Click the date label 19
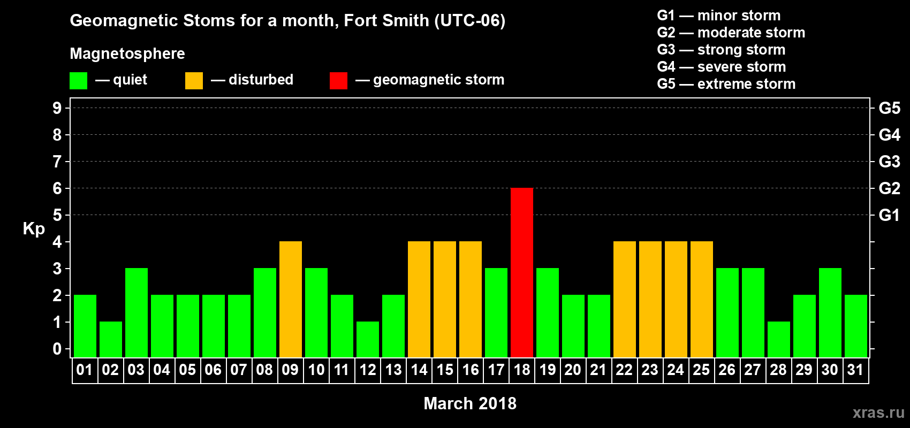 (x=547, y=370)
